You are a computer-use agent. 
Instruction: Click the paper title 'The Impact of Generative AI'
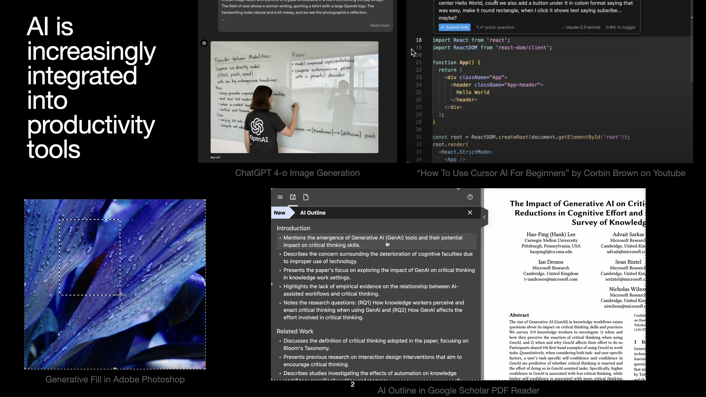click(577, 213)
